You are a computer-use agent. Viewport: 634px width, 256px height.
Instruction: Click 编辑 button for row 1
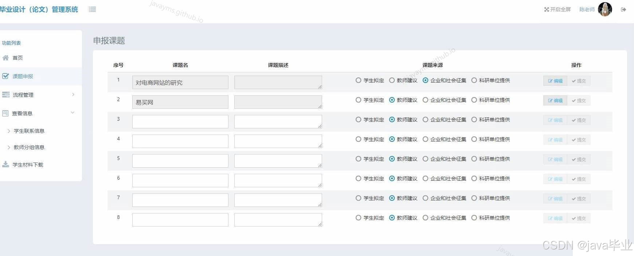coord(555,81)
